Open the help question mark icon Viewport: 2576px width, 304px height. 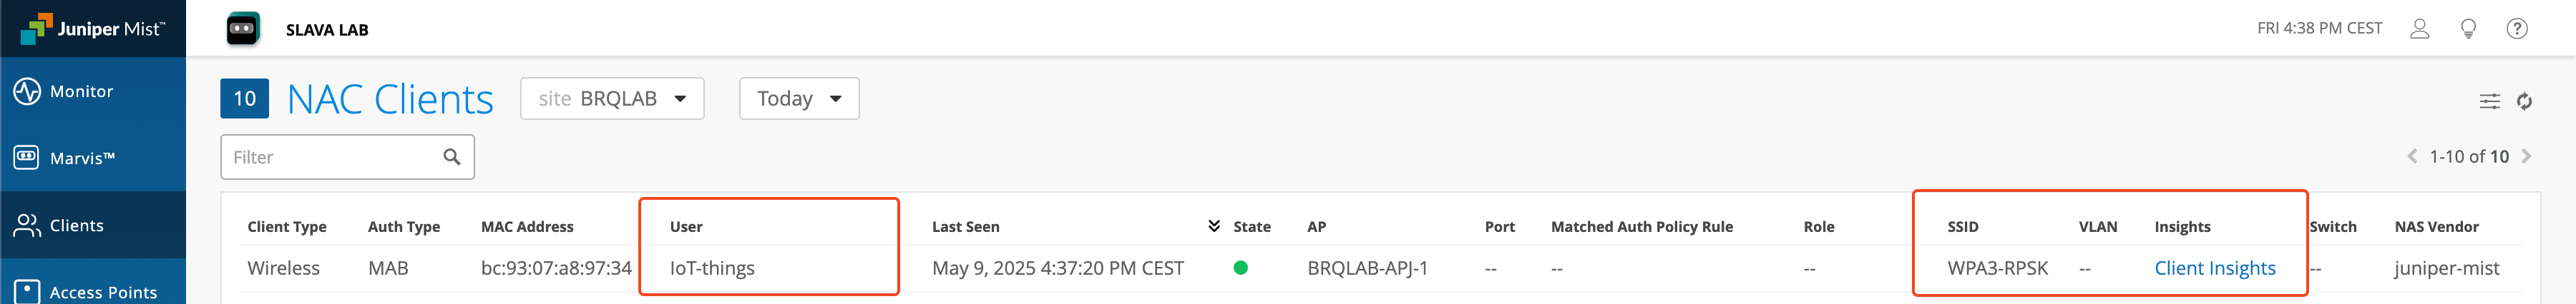click(x=2517, y=29)
